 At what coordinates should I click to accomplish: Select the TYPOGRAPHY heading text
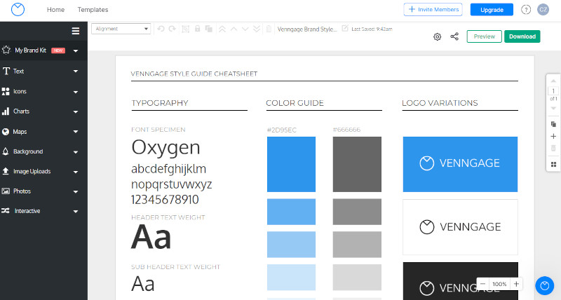click(160, 103)
